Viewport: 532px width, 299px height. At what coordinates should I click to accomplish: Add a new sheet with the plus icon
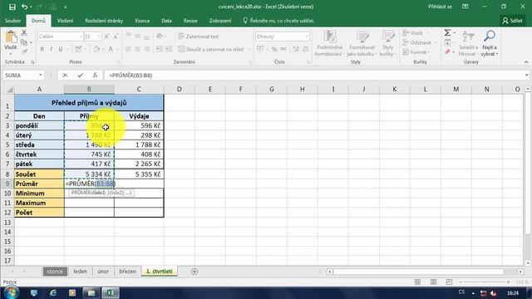pyautogui.click(x=195, y=272)
